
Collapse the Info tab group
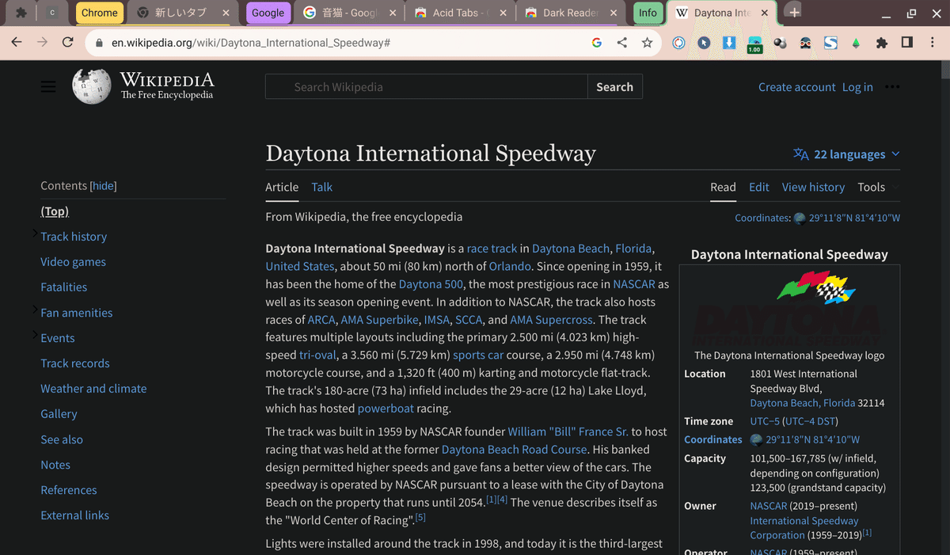coord(648,13)
